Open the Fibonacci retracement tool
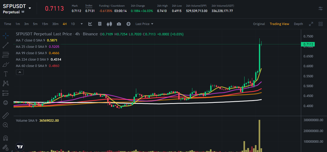The width and height of the screenshot is (327, 152). pos(6,55)
